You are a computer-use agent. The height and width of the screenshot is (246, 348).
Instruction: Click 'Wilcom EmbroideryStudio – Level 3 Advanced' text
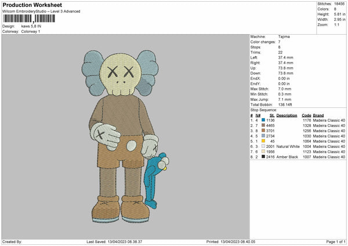pos(41,12)
